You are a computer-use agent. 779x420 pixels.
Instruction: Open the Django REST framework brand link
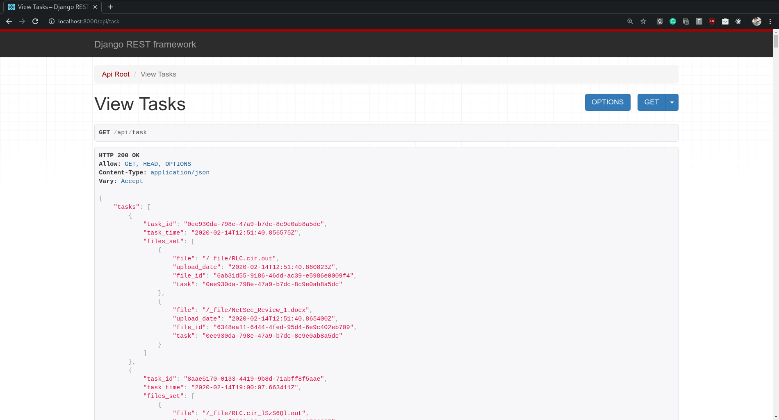click(x=145, y=44)
